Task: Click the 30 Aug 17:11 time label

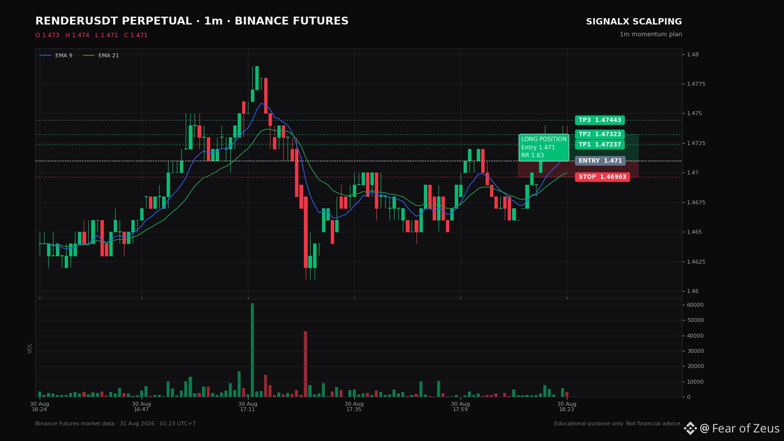Action: pos(248,407)
